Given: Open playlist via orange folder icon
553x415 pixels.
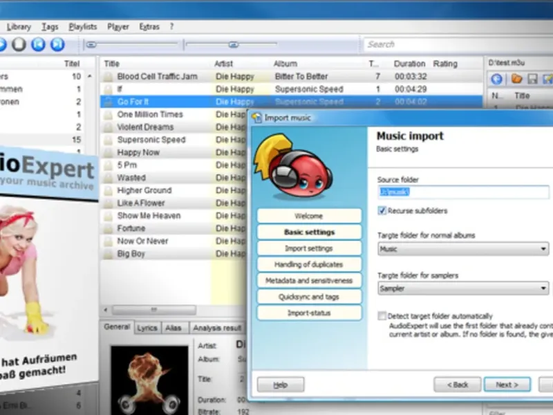Looking at the screenshot, I should 516,79.
